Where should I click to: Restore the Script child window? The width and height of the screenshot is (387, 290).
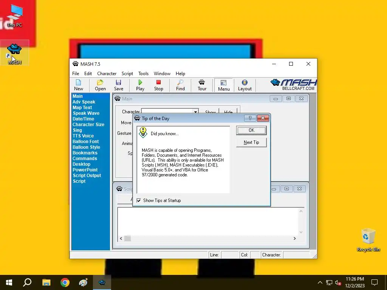(x=286, y=189)
